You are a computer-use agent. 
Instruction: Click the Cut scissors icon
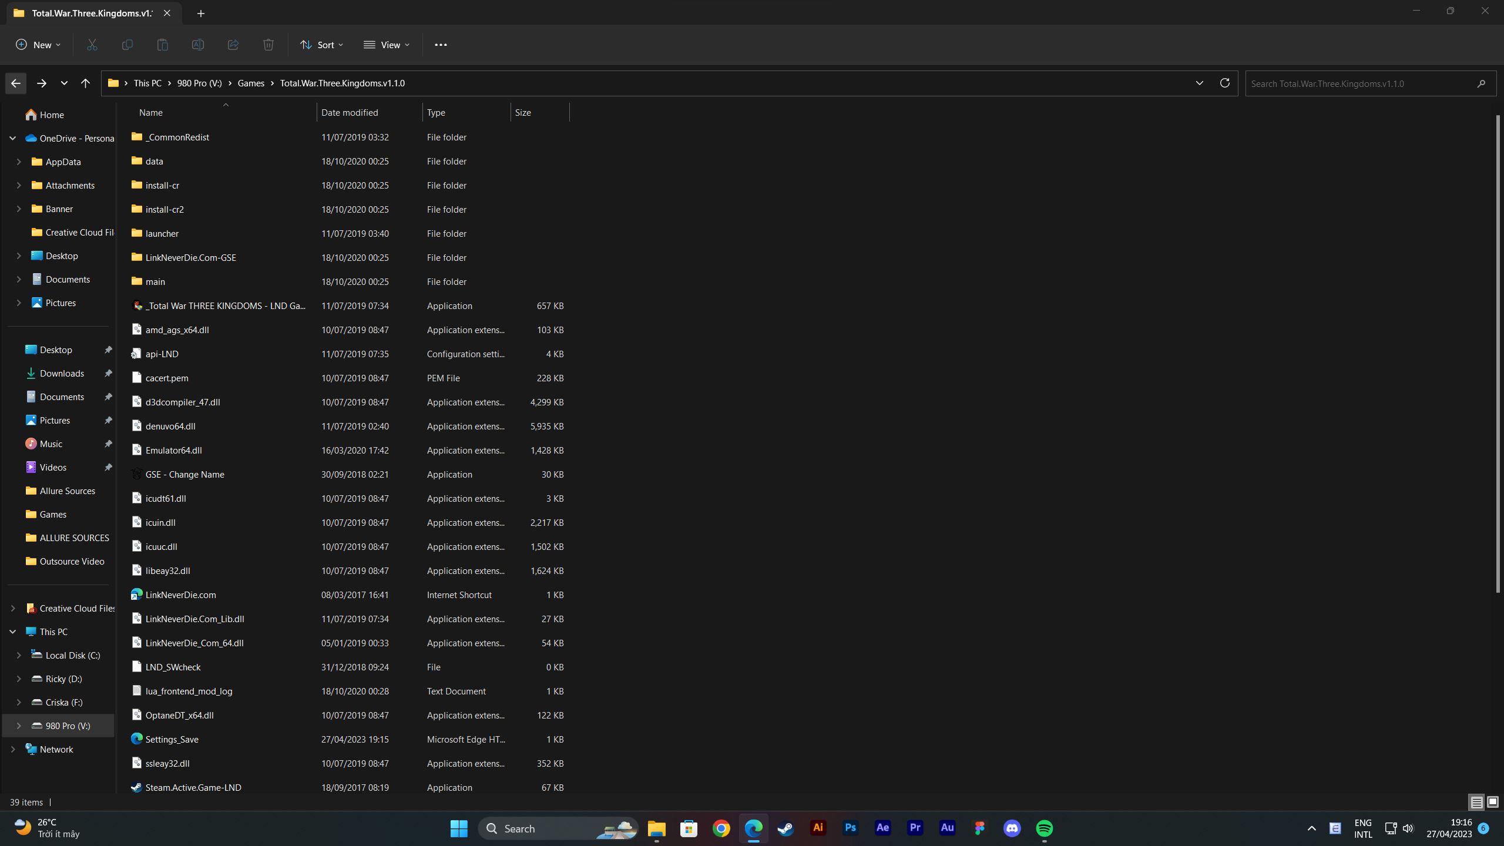coord(92,45)
